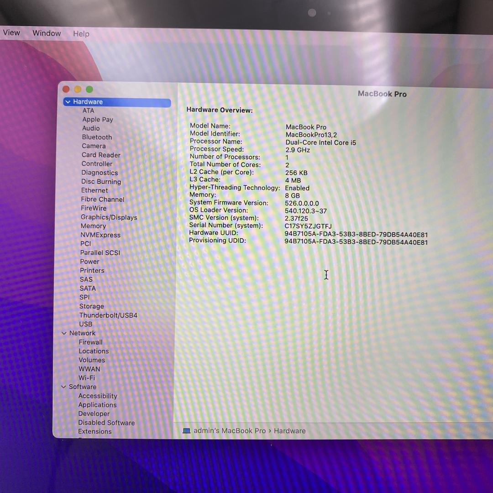The height and width of the screenshot is (493, 493).
Task: Select Parallel SCSI in the sidebar
Action: coord(100,253)
